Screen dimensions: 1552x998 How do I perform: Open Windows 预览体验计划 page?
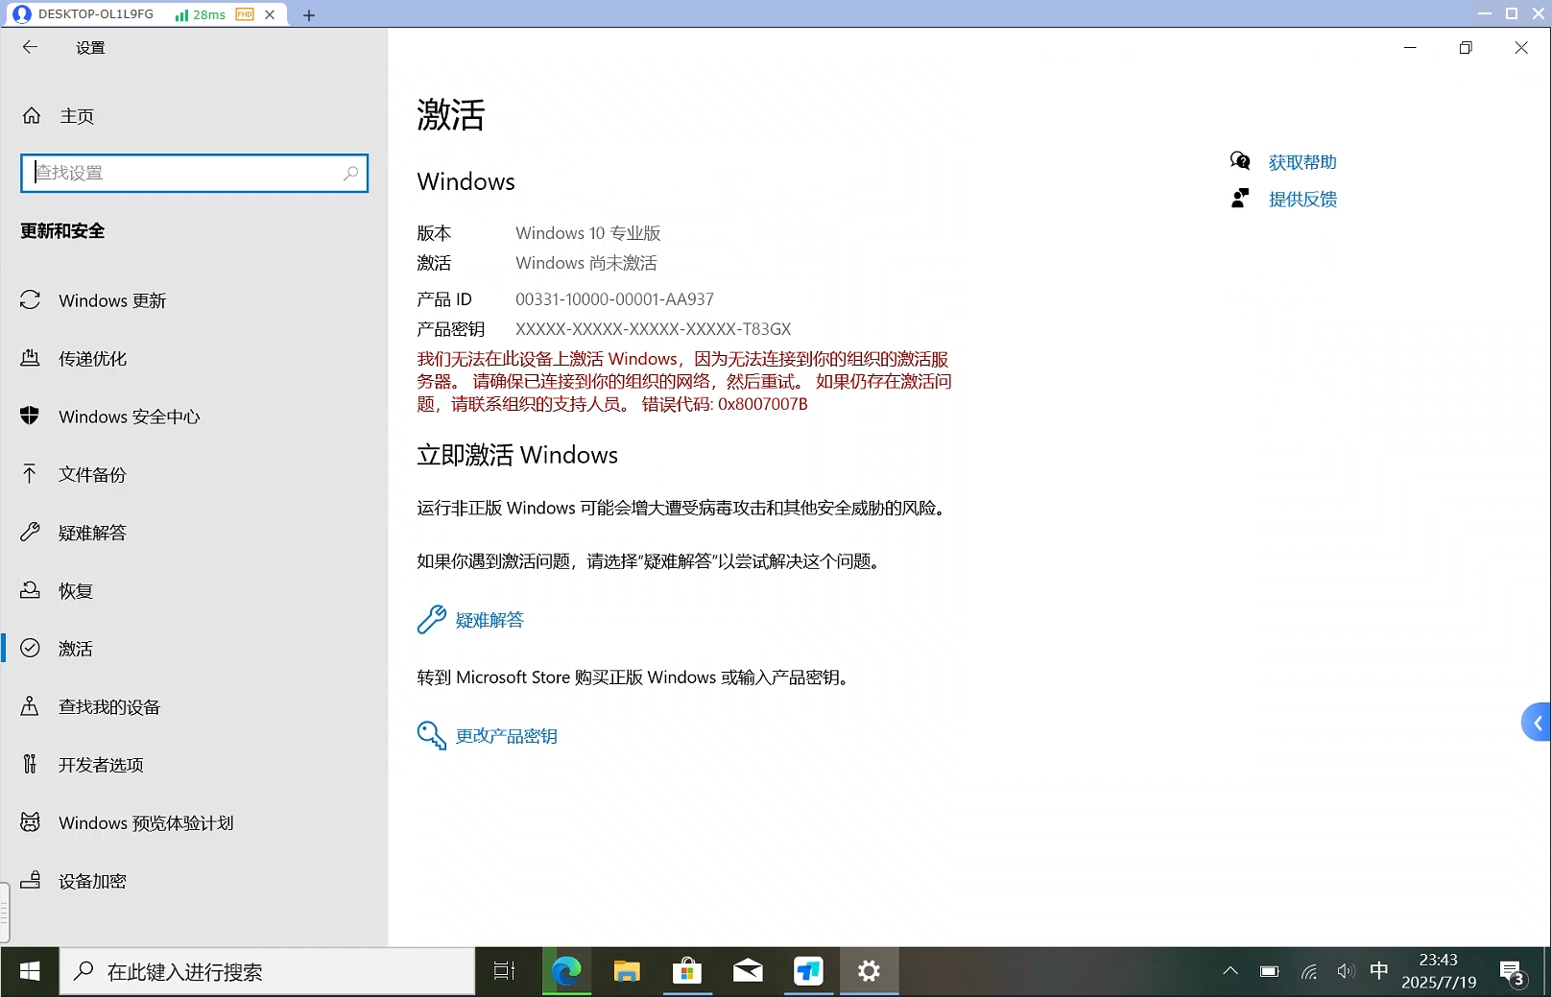click(x=145, y=823)
